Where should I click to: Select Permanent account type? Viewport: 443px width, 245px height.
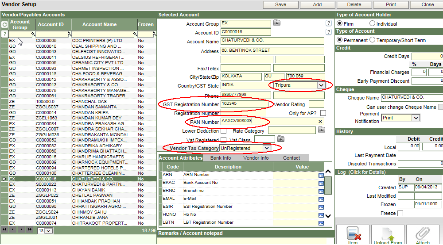[x=340, y=40]
